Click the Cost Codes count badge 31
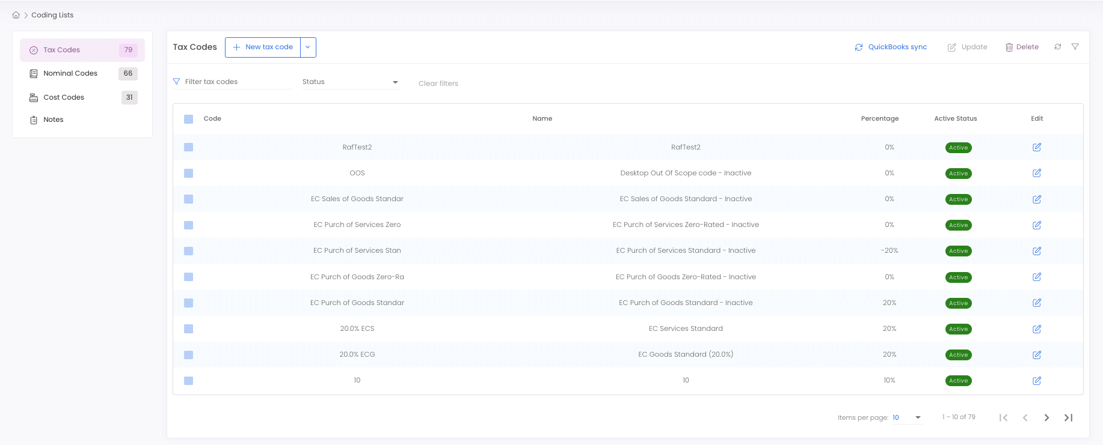1103x445 pixels. tap(129, 97)
